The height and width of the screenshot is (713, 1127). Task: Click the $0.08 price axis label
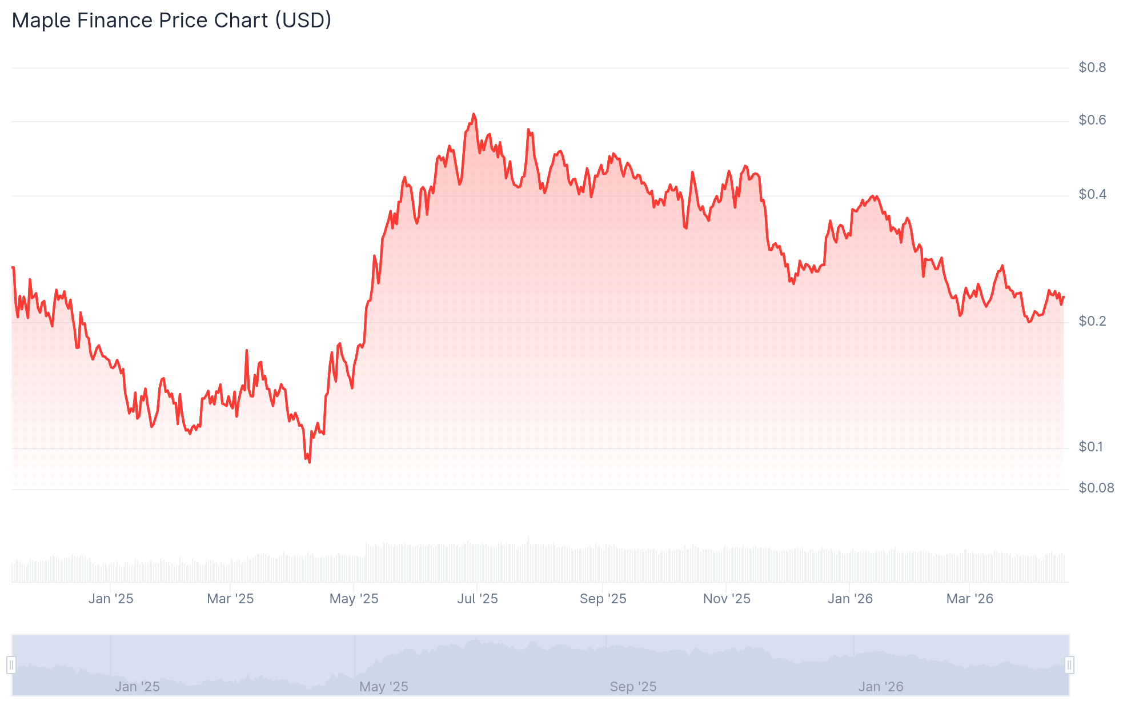tap(1096, 488)
